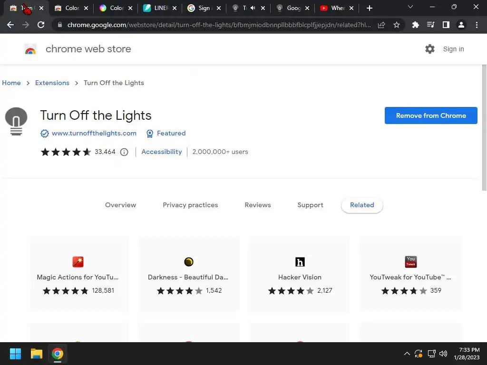487x365 pixels.
Task: Click the address bar URL field
Action: point(219,25)
